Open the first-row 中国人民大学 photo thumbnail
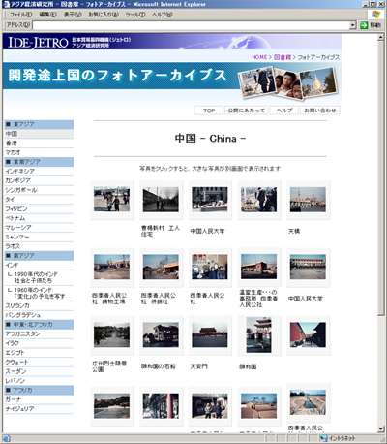 [x=210, y=200]
